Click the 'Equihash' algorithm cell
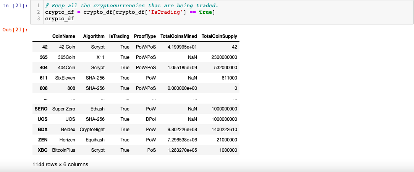 95,140
